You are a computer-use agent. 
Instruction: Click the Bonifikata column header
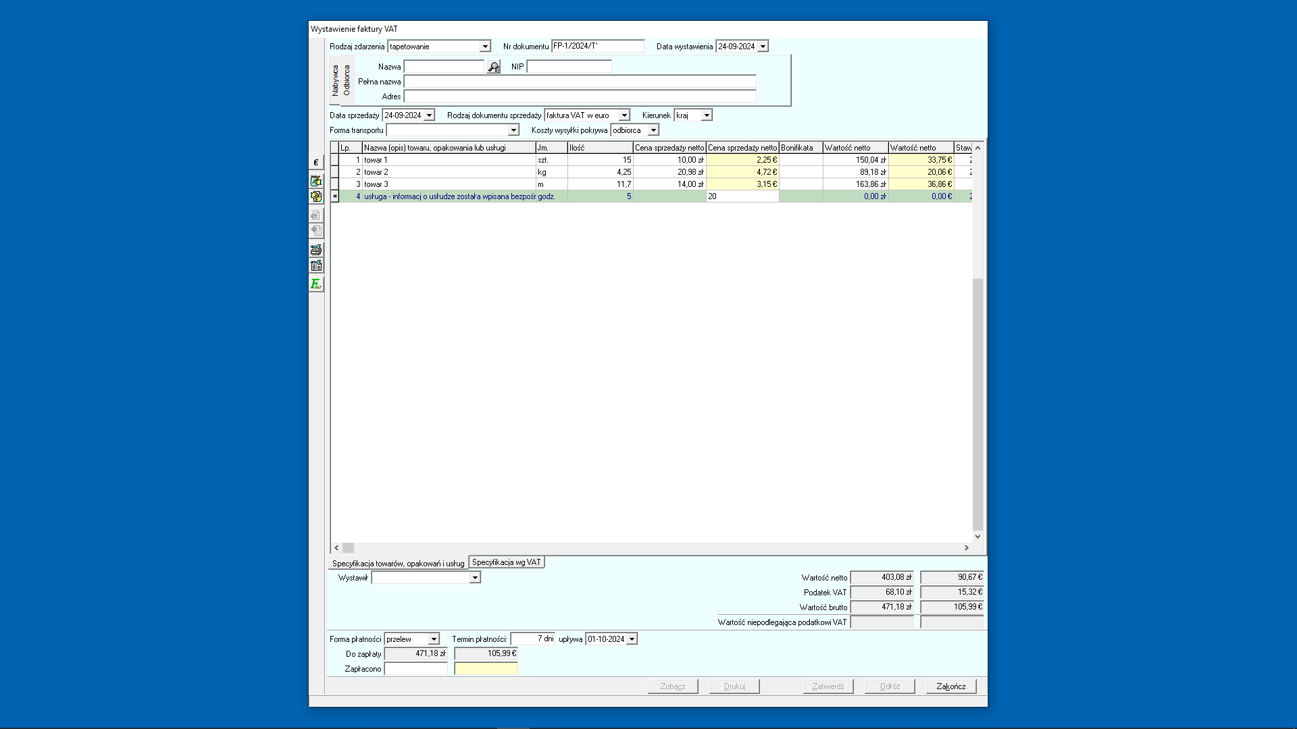tap(800, 148)
